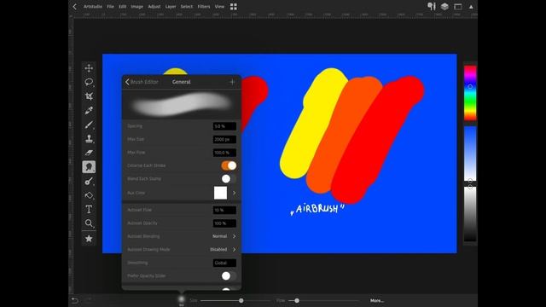Open the File menu

(x=110, y=7)
